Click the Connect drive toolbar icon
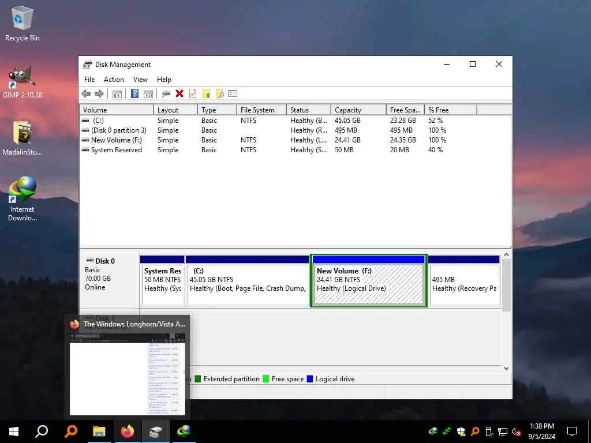Screen dimensions: 591x443 pos(166,94)
